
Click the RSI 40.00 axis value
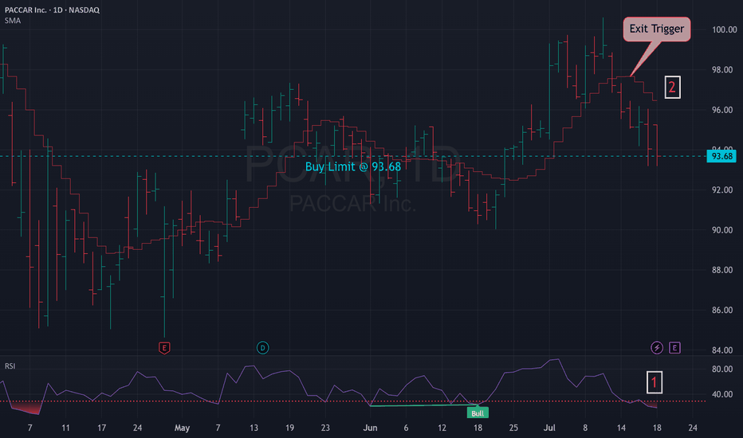[722, 394]
